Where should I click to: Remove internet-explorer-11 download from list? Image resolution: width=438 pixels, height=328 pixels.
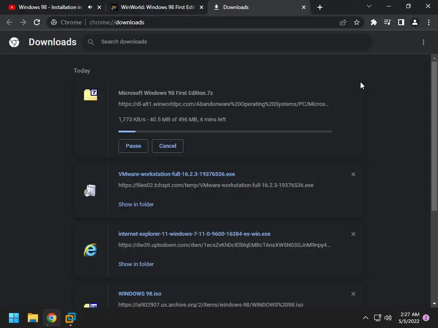353,234
